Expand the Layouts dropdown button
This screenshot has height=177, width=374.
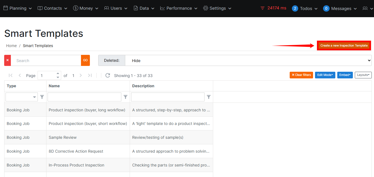363,75
